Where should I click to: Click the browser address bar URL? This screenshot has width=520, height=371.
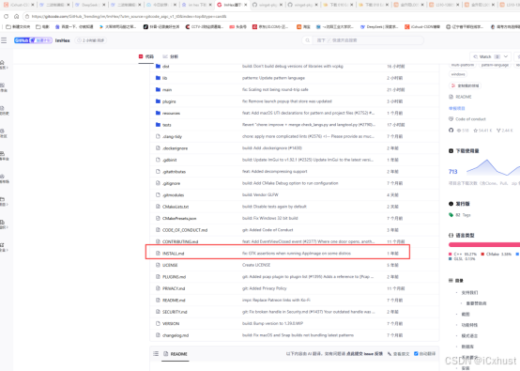tap(130, 16)
